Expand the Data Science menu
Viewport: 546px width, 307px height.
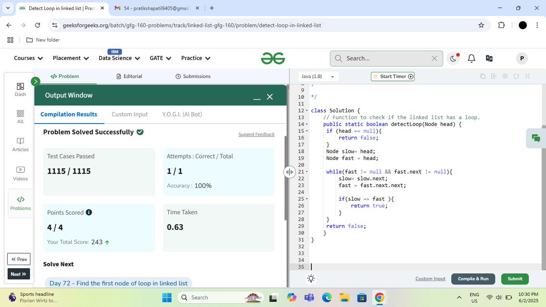click(119, 58)
